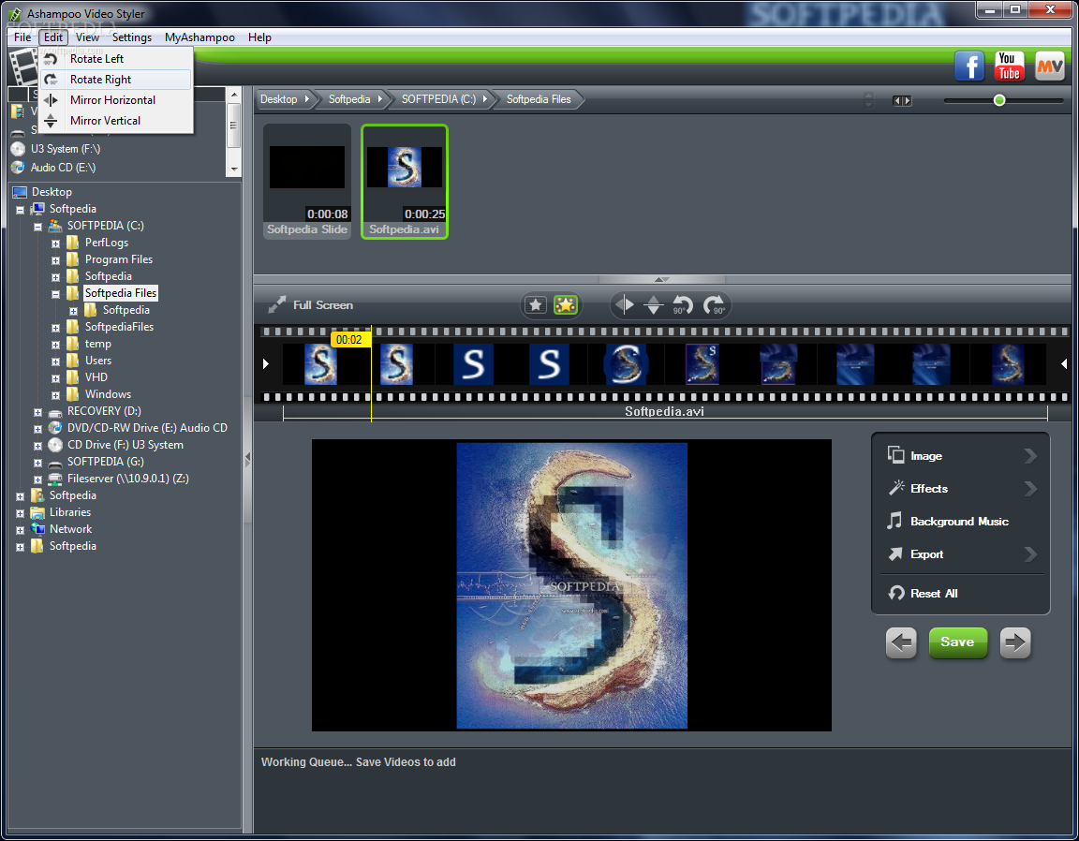The image size is (1079, 841).
Task: Rotate left 90° in the preview toolbar
Action: click(682, 305)
